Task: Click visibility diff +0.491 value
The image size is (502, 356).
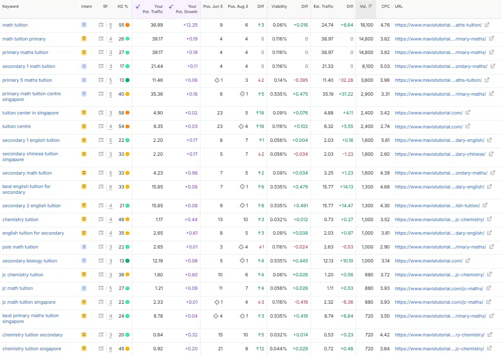Action: coord(301,206)
